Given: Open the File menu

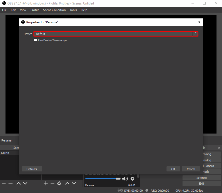Looking at the screenshot, I should [x=5, y=10].
